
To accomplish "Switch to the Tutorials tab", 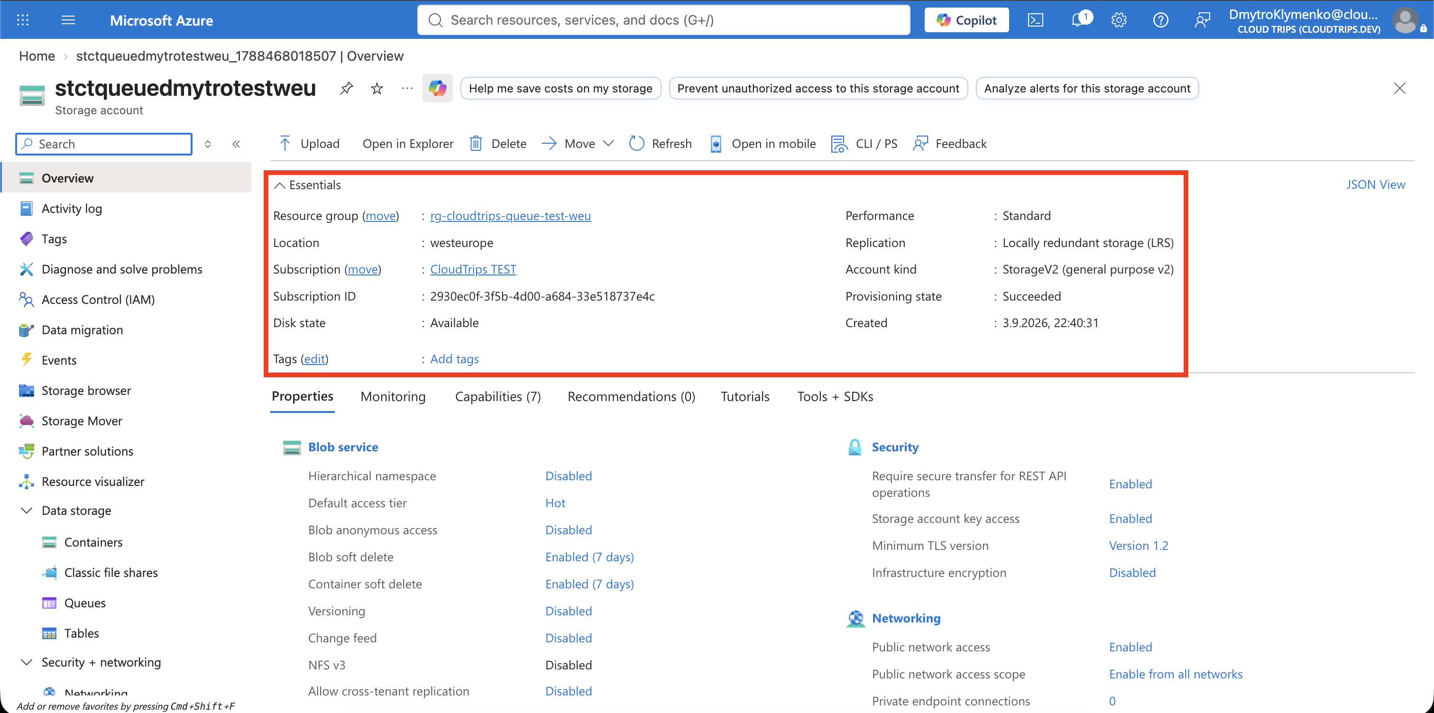I will (x=745, y=396).
